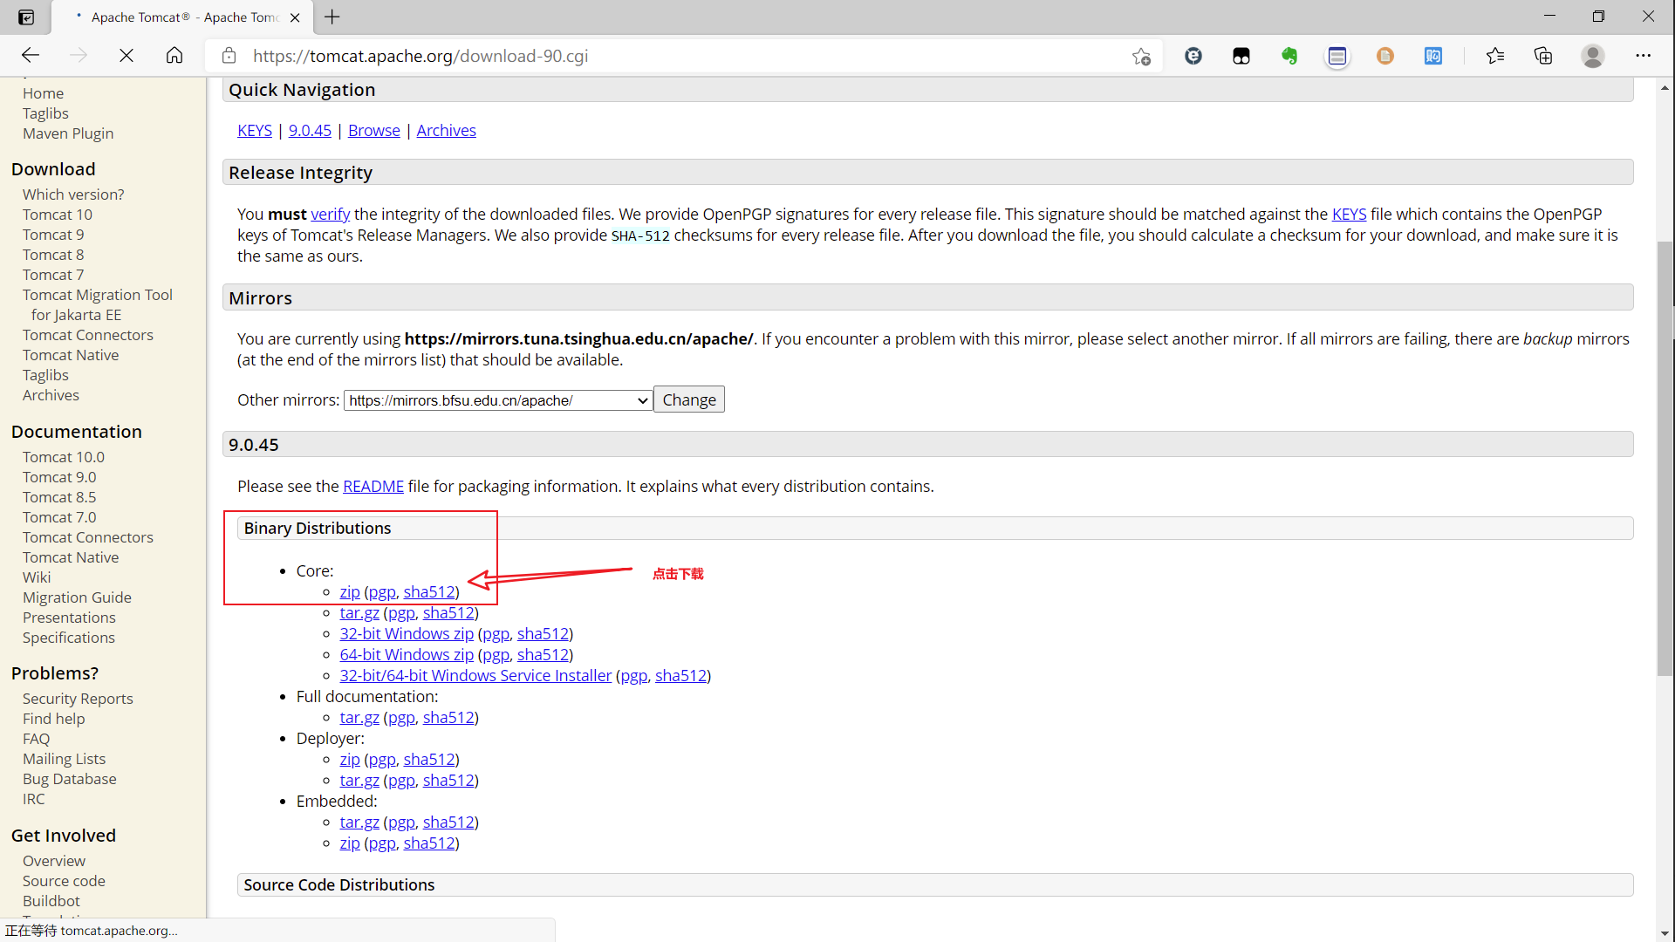The image size is (1675, 942).
Task: Click the Change mirror button
Action: (x=689, y=399)
